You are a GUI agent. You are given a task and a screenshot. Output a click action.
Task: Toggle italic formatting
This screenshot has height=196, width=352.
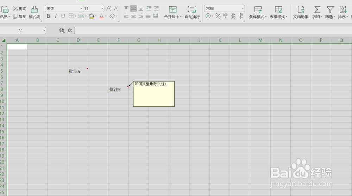pyautogui.click(x=56, y=16)
